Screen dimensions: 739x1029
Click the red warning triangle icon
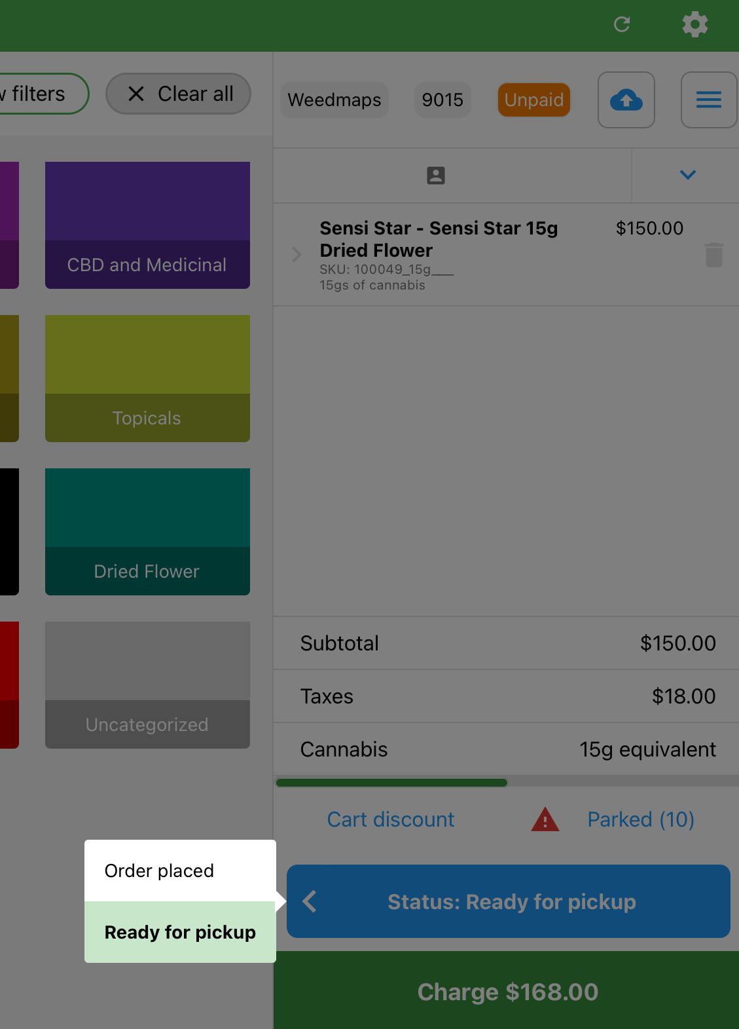[x=545, y=820]
